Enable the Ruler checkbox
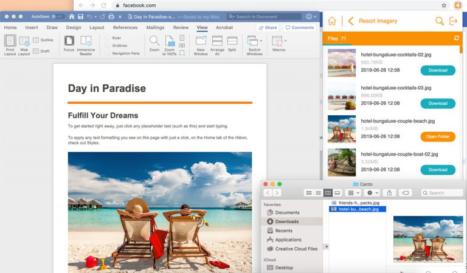The image size is (467, 273). (108, 38)
